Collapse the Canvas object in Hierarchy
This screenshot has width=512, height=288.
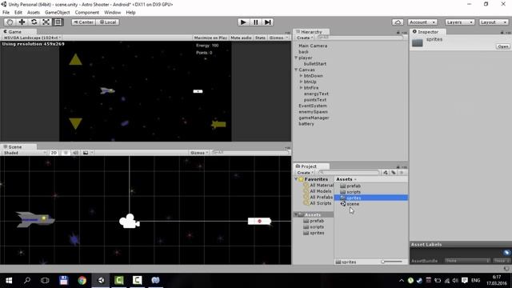click(x=296, y=70)
